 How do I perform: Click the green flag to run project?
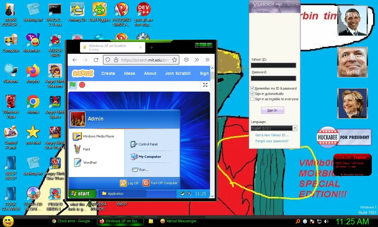73,85
